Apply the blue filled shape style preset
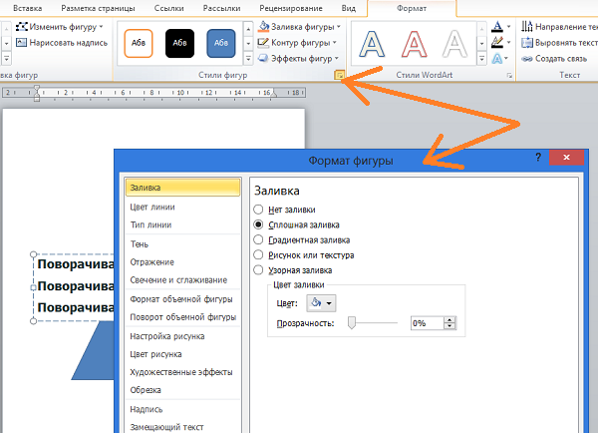This screenshot has height=433, width=598. tap(221, 43)
